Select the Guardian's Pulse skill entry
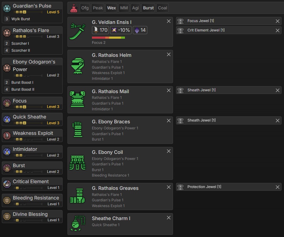The image size is (284, 237). (x=32, y=6)
